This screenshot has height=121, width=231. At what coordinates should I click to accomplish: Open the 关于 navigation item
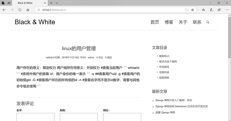(183, 22)
